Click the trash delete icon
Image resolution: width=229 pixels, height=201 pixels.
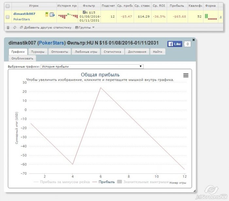click(8, 27)
